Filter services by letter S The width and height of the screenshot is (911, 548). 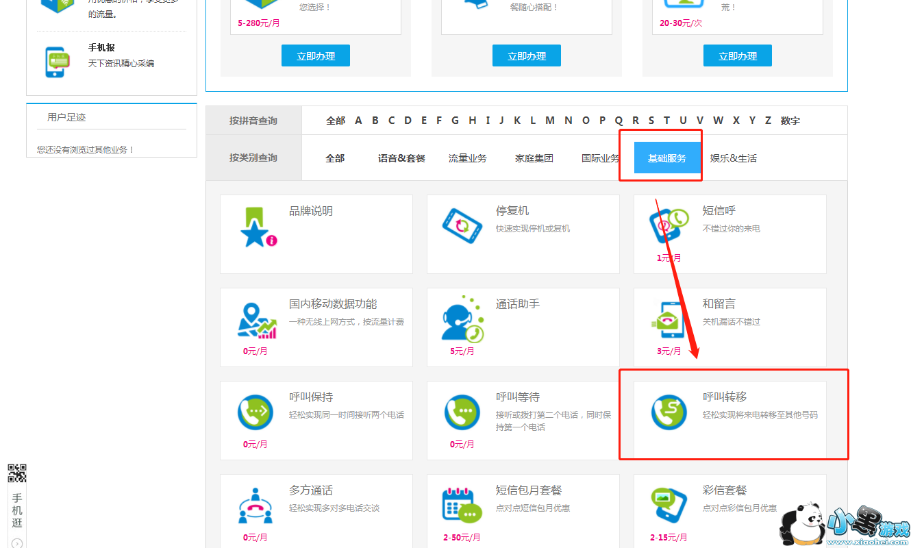651,121
